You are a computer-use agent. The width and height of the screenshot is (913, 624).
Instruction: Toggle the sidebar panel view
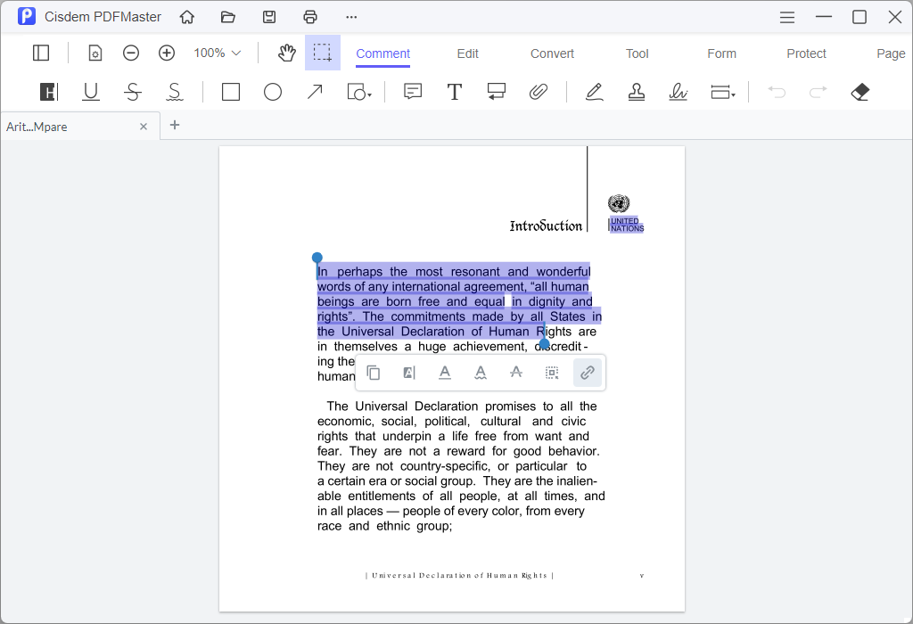(x=41, y=53)
